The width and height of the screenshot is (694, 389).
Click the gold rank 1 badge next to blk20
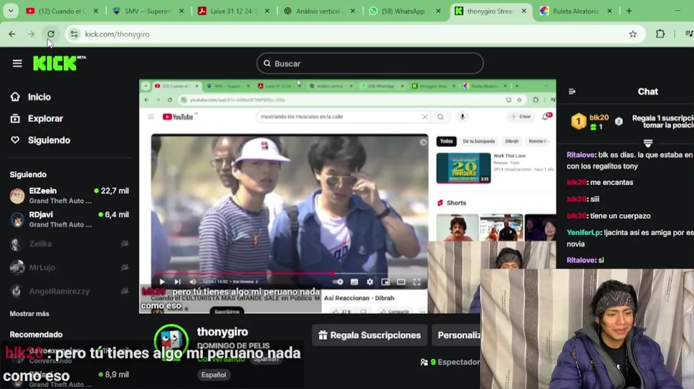[578, 122]
